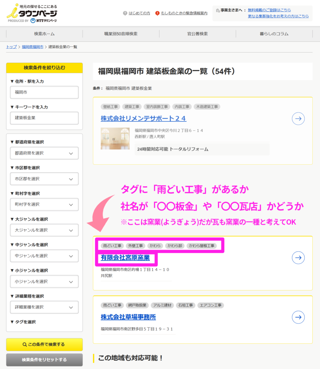Click address 福岡県福岡市南区野多目５丁目１９－３１

coord(137,329)
